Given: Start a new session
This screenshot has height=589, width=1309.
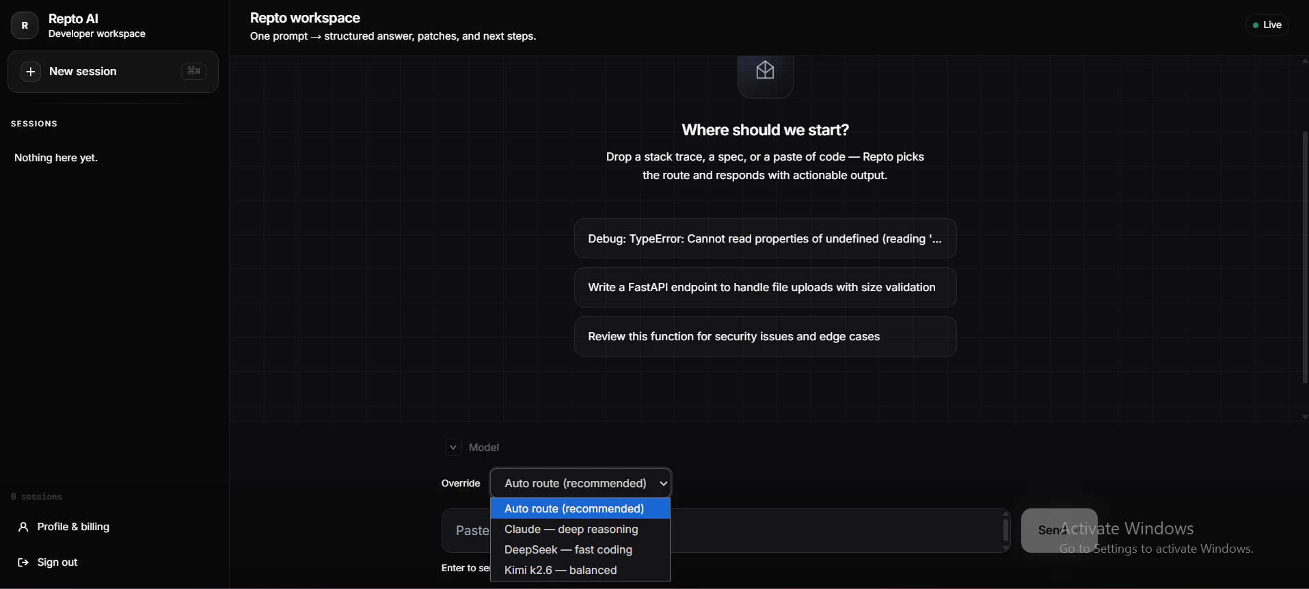Looking at the screenshot, I should [113, 72].
